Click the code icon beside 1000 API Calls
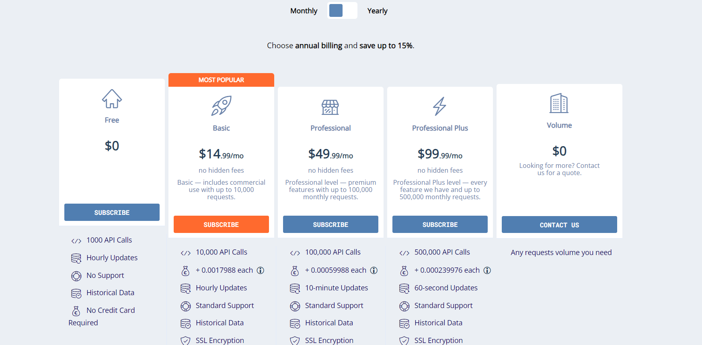Viewport: 702px width, 345px height. 76,241
